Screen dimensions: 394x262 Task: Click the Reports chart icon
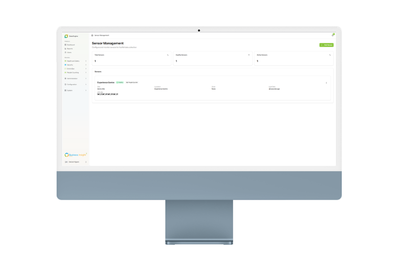[x=66, y=49]
